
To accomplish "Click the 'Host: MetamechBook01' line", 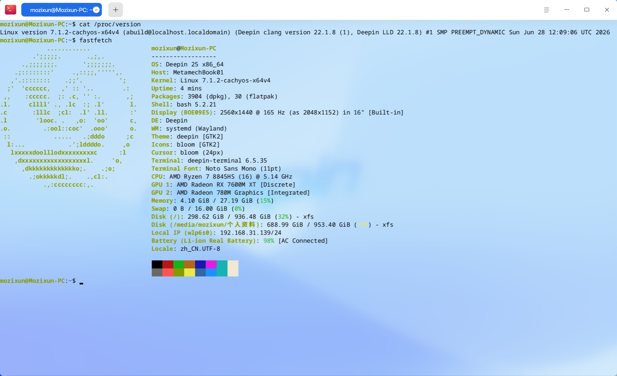I will [x=187, y=72].
